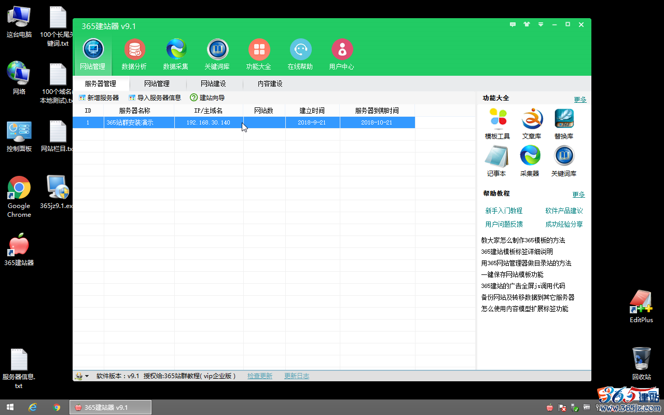Viewport: 664px width, 415px height.
Task: Open the 功能大全 toolbar icon
Action: pos(259,54)
